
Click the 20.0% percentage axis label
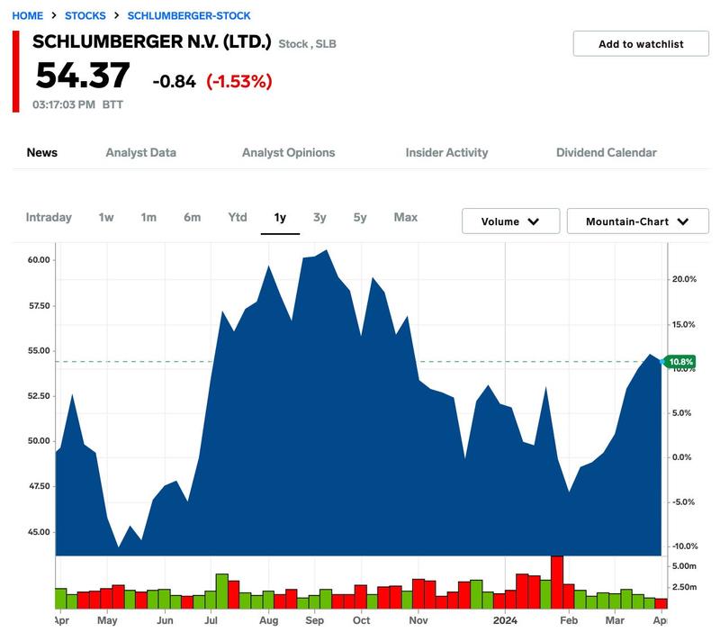coord(684,279)
